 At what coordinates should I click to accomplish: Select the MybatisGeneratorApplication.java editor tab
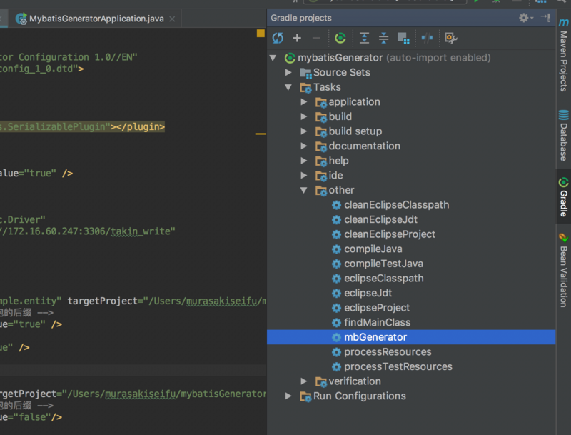[x=96, y=19]
